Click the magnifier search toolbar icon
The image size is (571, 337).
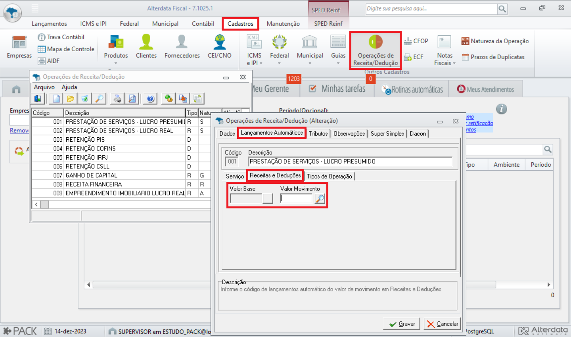pyautogui.click(x=99, y=98)
